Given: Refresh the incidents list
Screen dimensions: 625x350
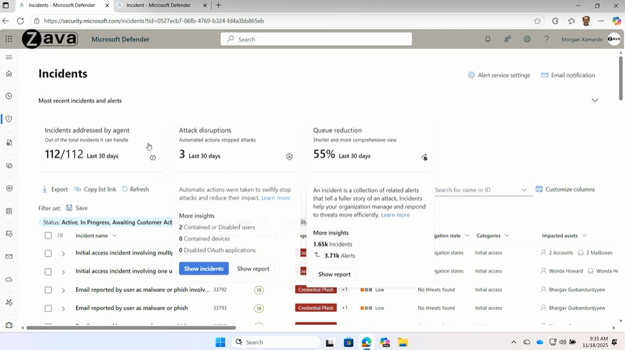Looking at the screenshot, I should [x=135, y=189].
